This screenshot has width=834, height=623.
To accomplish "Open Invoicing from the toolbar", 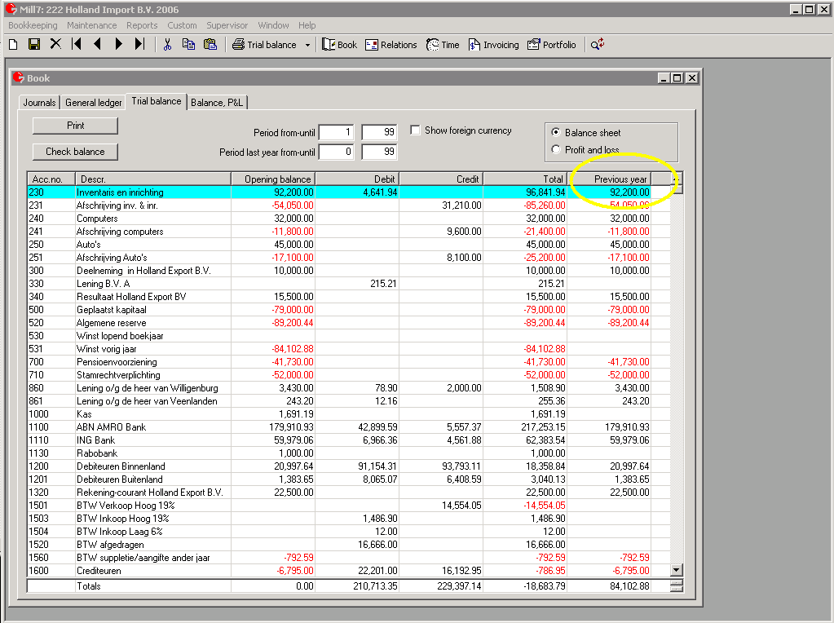I will click(493, 45).
